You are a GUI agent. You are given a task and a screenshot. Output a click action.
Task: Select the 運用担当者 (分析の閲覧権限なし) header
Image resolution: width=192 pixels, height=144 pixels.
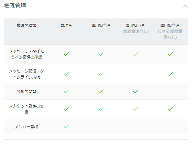point(170,31)
